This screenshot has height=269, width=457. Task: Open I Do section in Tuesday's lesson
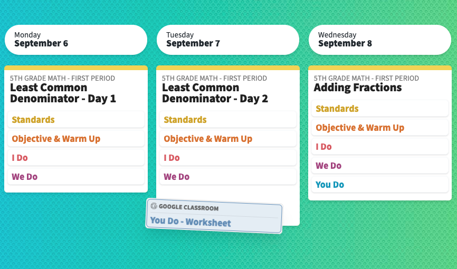click(227, 158)
